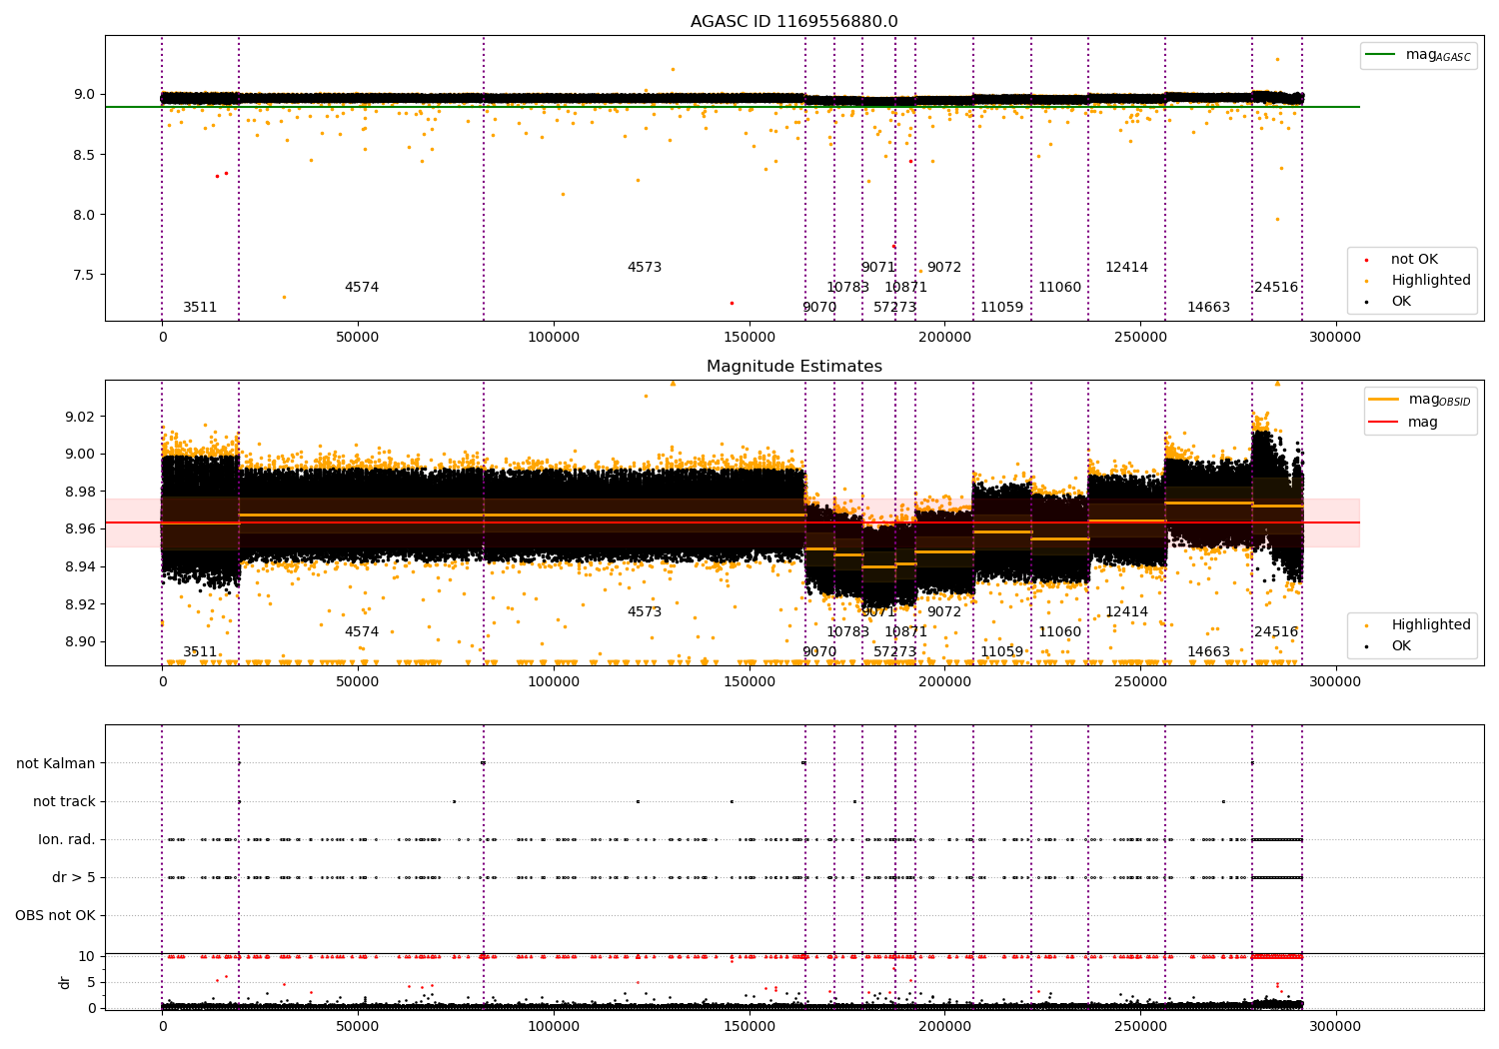Select 'OK' entry in top plot legend
The width and height of the screenshot is (1499, 1049).
click(x=1401, y=302)
